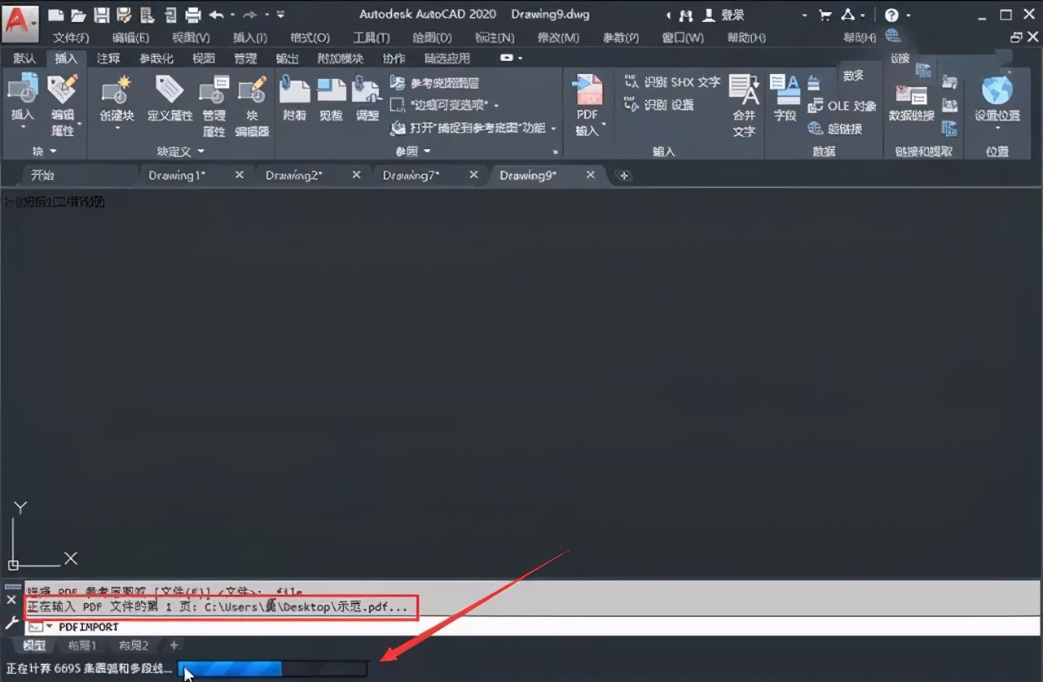Click the Plot printer icon in quick-access toolbar
This screenshot has height=682, width=1043.
pos(193,15)
